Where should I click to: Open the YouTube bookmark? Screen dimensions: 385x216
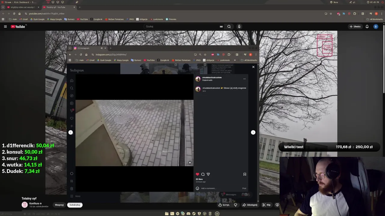(x=82, y=19)
